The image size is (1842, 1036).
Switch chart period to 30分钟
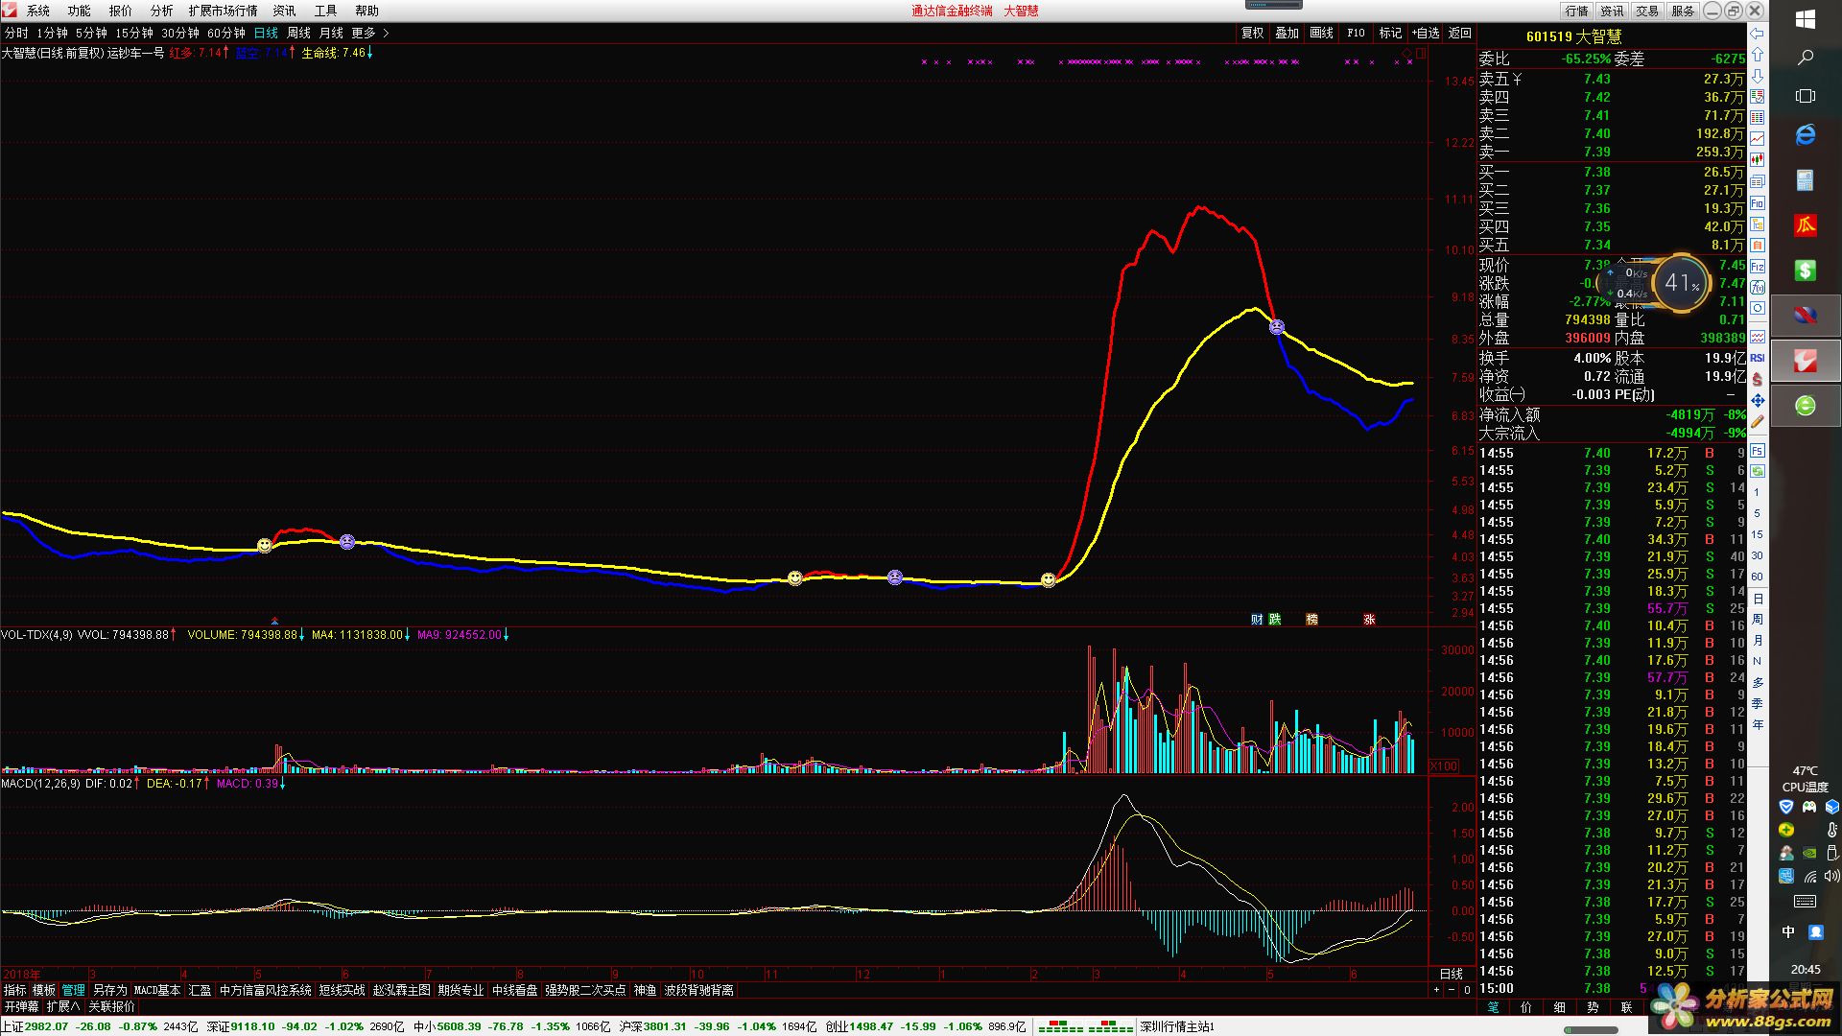[180, 33]
